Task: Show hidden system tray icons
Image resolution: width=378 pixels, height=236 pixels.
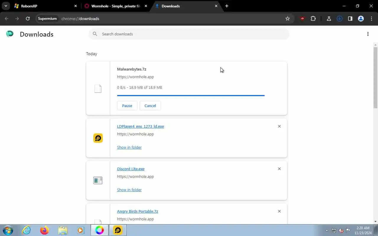Action: click(327, 230)
